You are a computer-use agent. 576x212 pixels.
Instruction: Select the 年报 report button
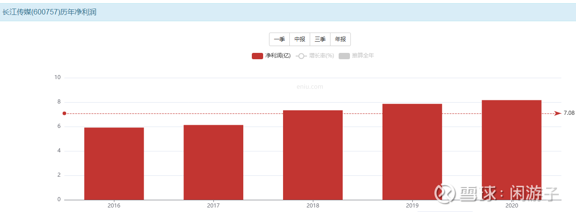[x=340, y=39]
